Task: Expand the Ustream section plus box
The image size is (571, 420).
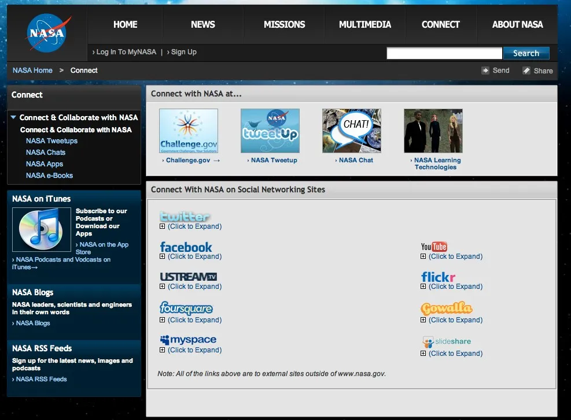Action: tap(163, 286)
